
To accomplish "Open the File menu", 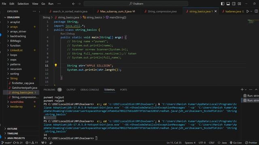I will [x=4, y=4].
